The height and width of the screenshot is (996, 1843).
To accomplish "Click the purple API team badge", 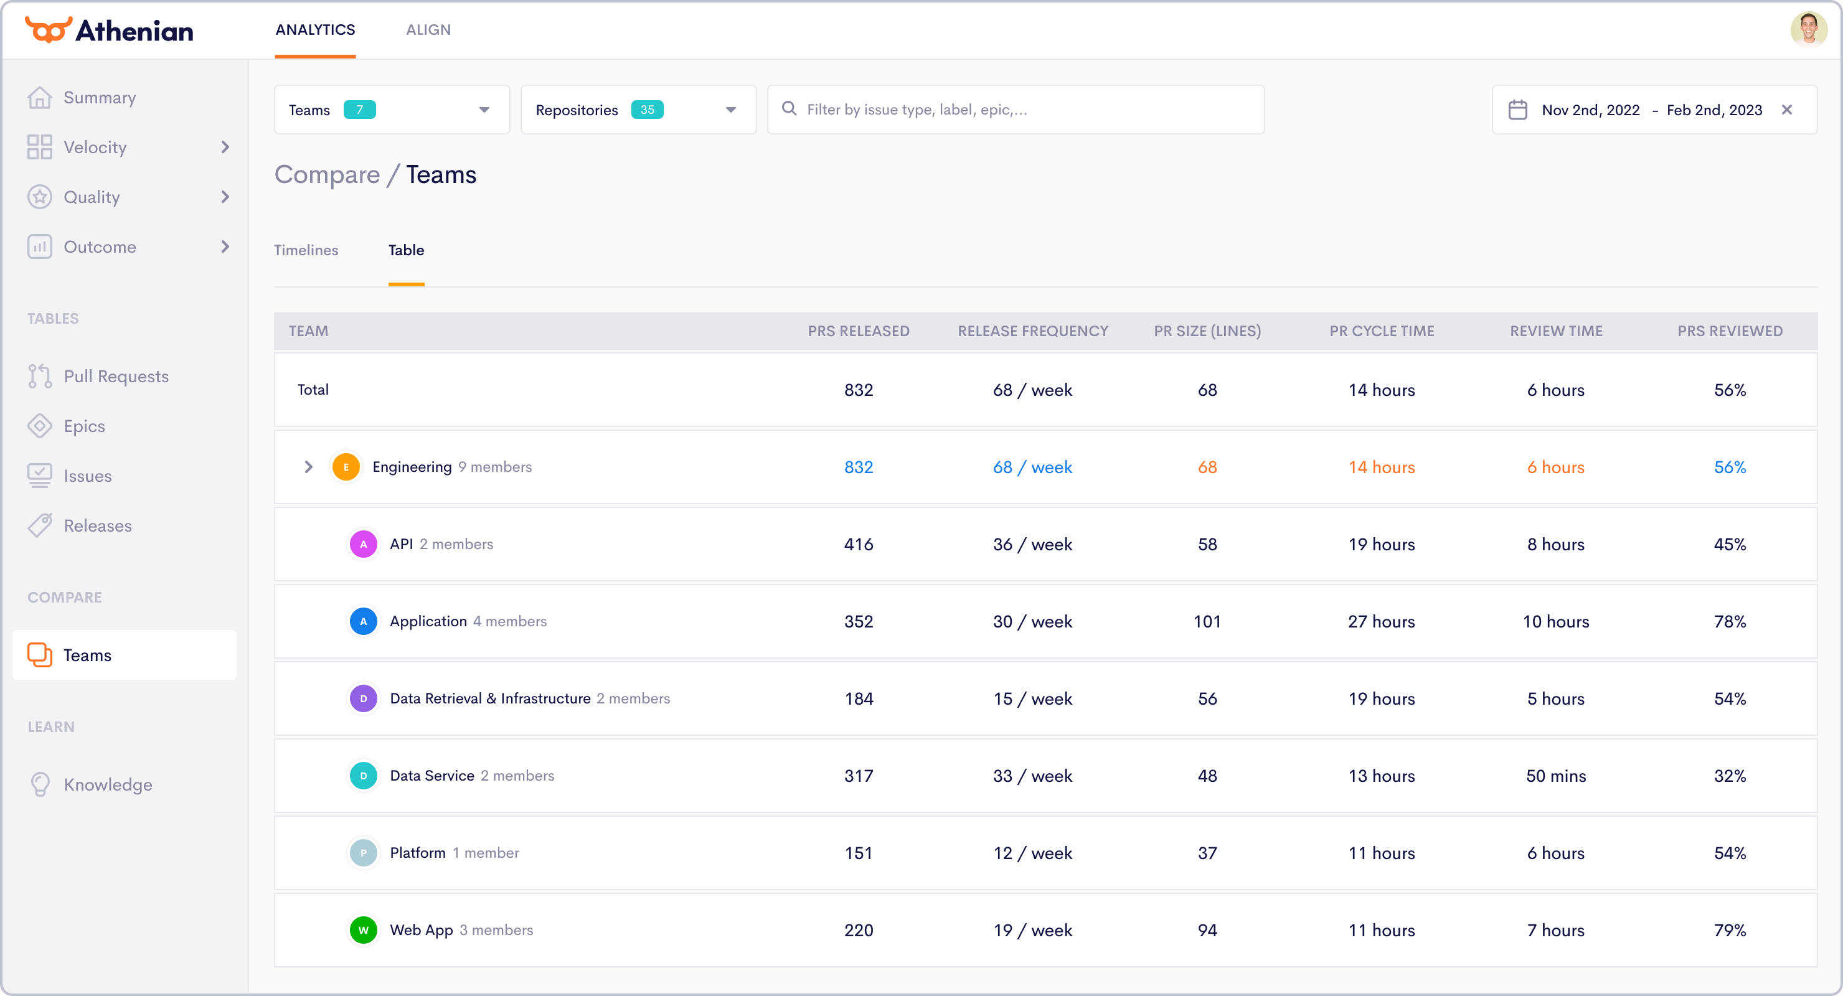I will (x=364, y=545).
